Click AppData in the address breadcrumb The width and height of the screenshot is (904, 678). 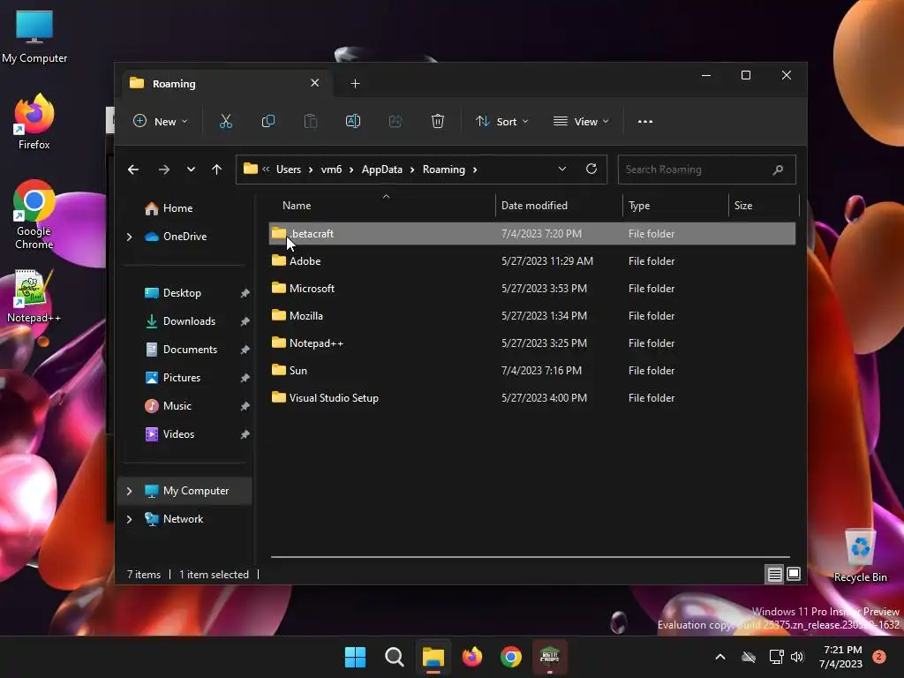[381, 169]
